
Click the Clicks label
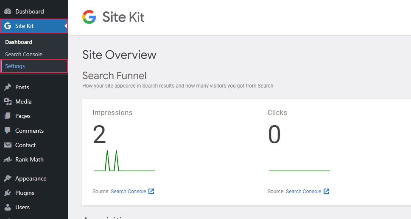tap(277, 112)
